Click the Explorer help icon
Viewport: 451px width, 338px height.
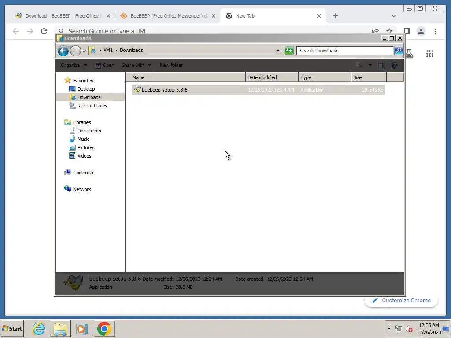click(394, 65)
